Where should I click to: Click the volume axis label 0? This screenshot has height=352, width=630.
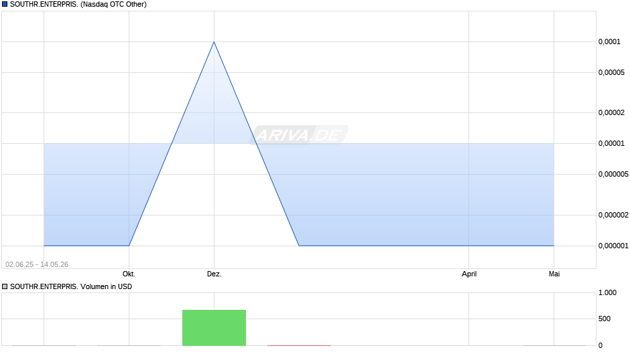click(601, 345)
